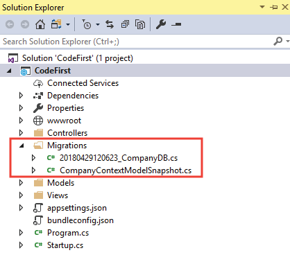Click C# icon of CompanyContextModelSnapshot.cs

point(51,170)
